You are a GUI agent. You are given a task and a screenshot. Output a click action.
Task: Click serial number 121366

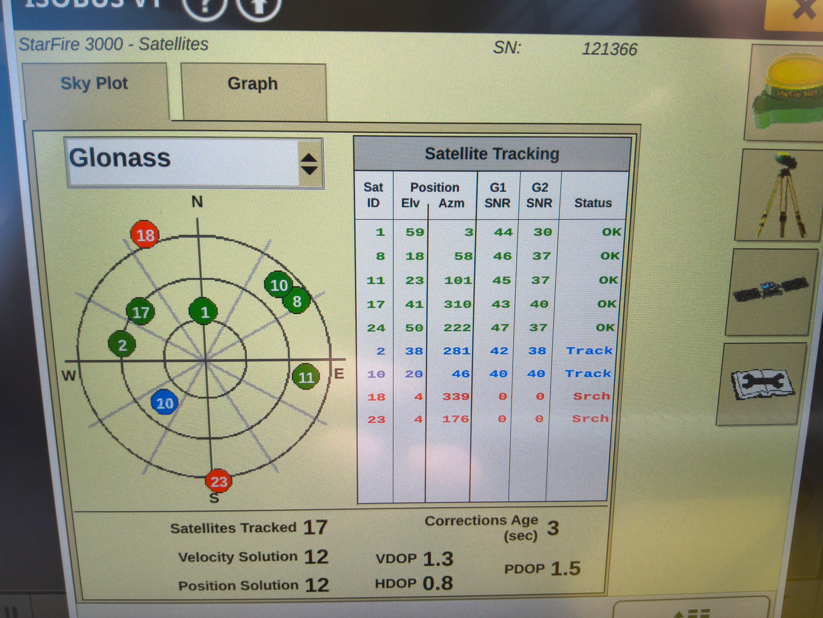[x=609, y=49]
